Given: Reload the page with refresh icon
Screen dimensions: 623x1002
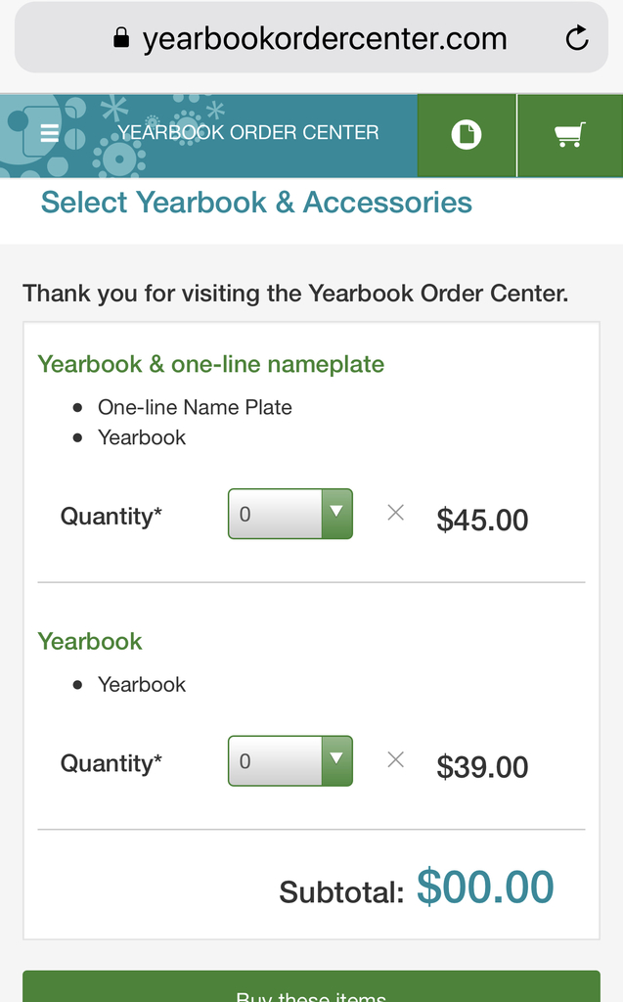Looking at the screenshot, I should point(577,38).
